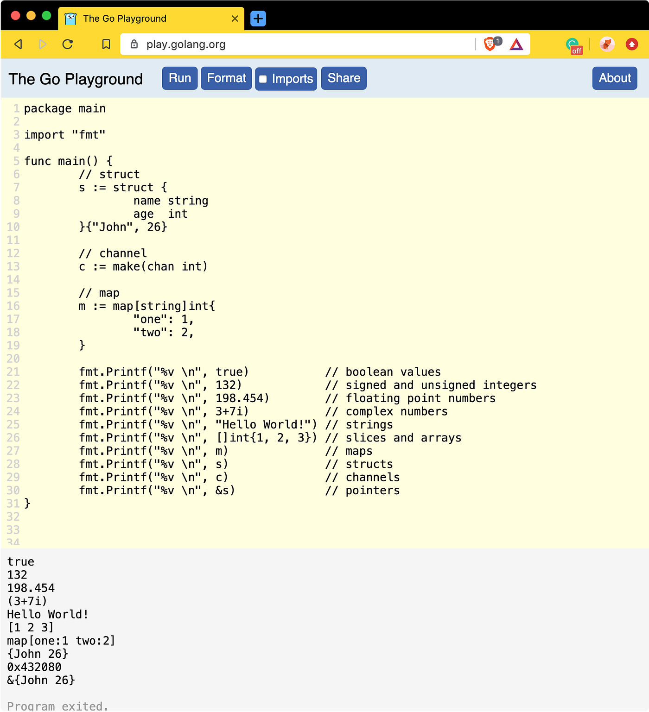Run the Go program
This screenshot has height=712, width=649.
click(x=180, y=78)
